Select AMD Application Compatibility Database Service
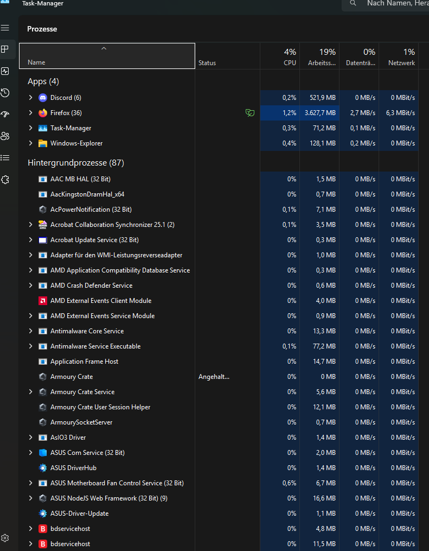This screenshot has height=551, width=429. [x=219, y=270]
